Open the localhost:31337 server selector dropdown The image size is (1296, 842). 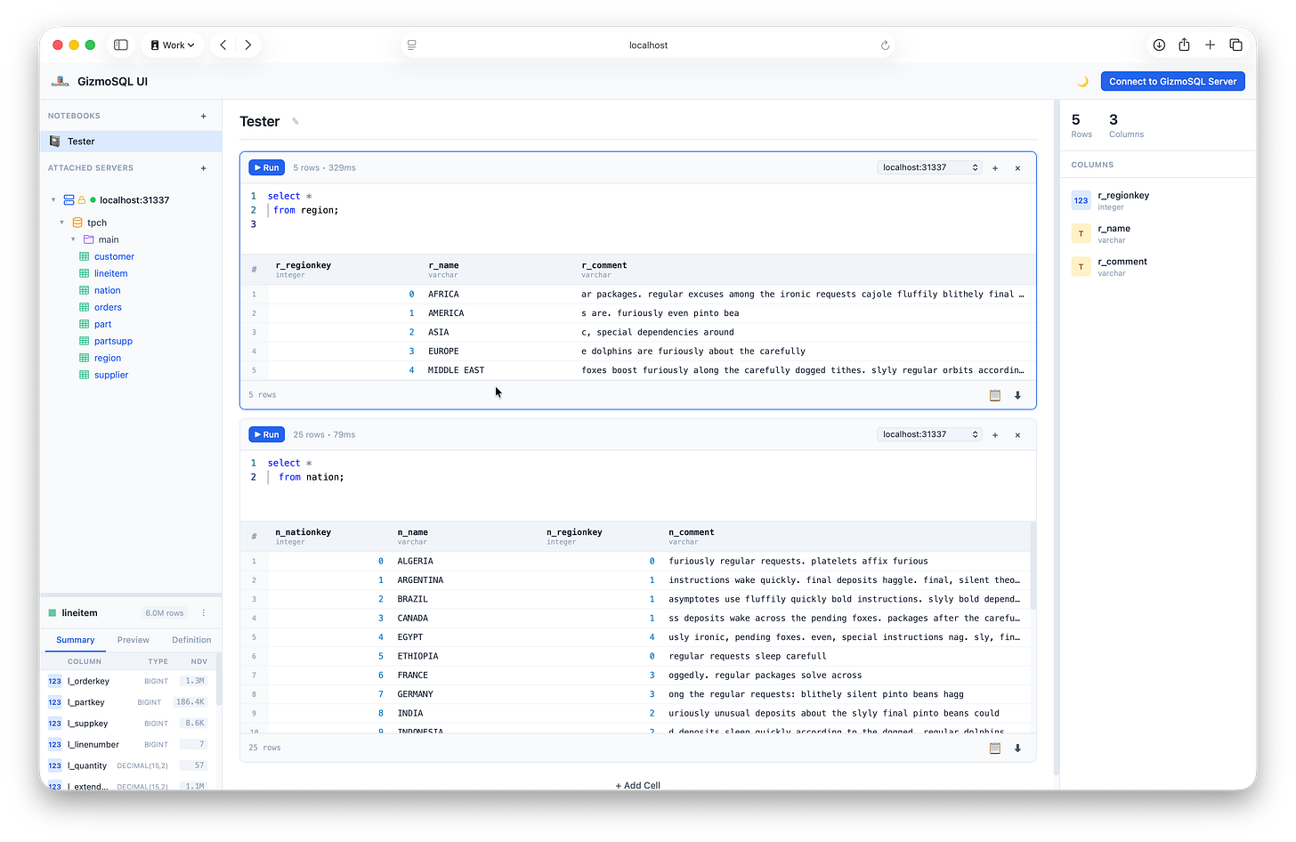click(x=928, y=167)
